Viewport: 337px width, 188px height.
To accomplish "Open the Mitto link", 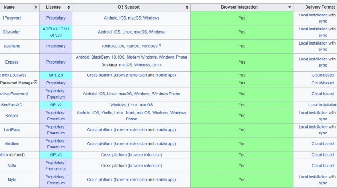I will (x=12, y=166).
